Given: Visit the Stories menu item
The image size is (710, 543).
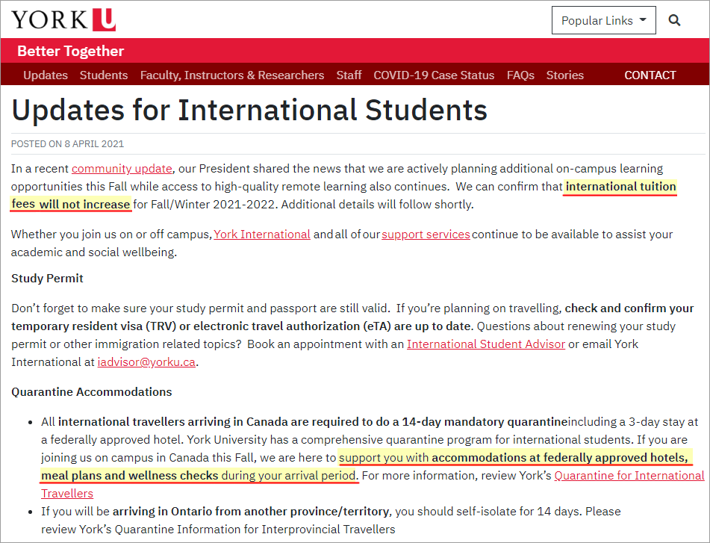Looking at the screenshot, I should tap(564, 75).
